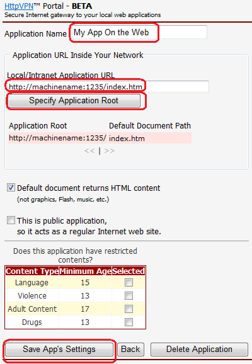This screenshot has width=252, height=364.
Task: Check the Drugs restricted content box
Action: [129, 322]
